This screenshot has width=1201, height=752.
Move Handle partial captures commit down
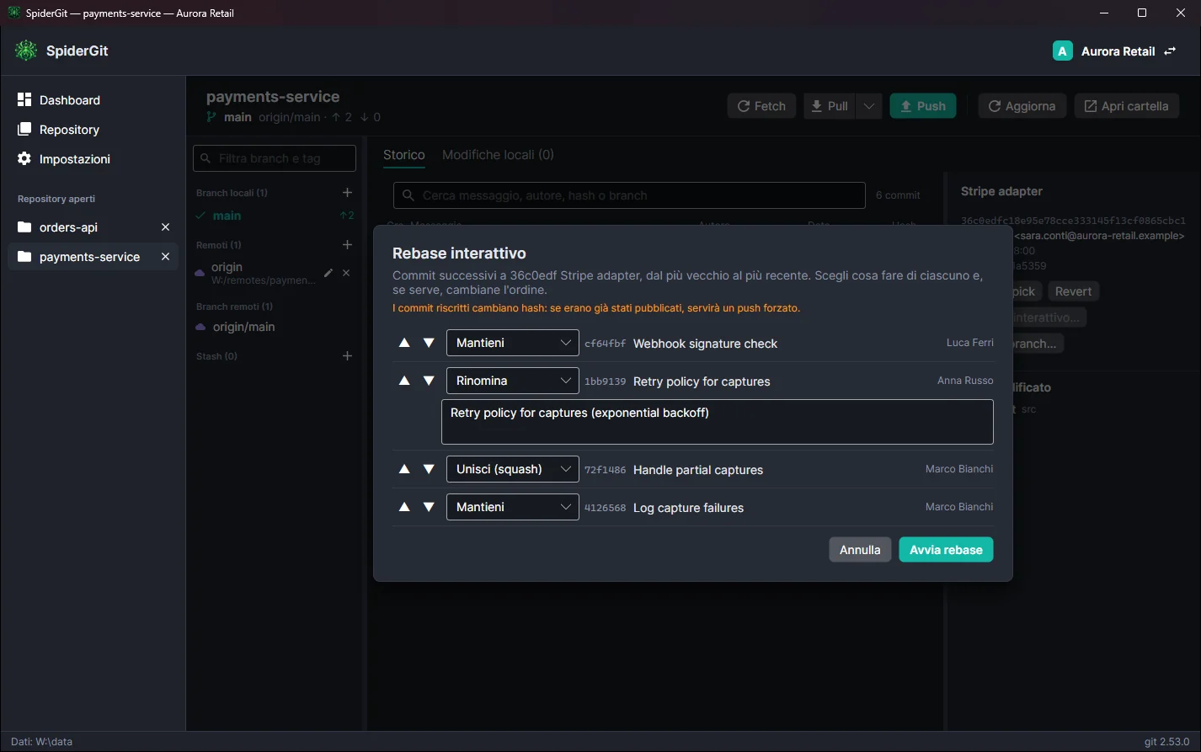[429, 469]
